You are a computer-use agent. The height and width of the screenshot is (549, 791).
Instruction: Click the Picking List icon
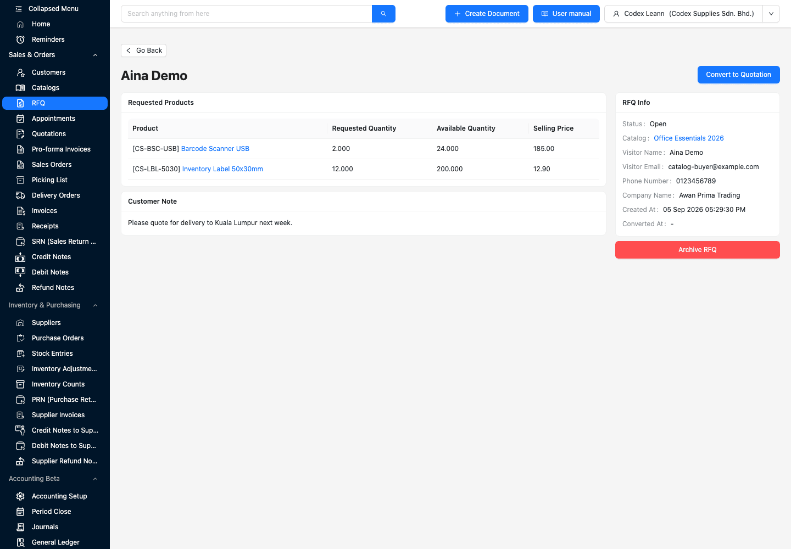[x=20, y=180]
